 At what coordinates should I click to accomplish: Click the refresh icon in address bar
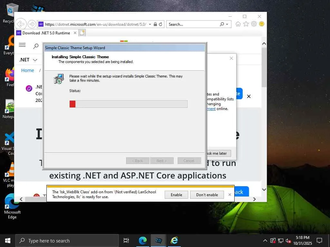click(160, 24)
